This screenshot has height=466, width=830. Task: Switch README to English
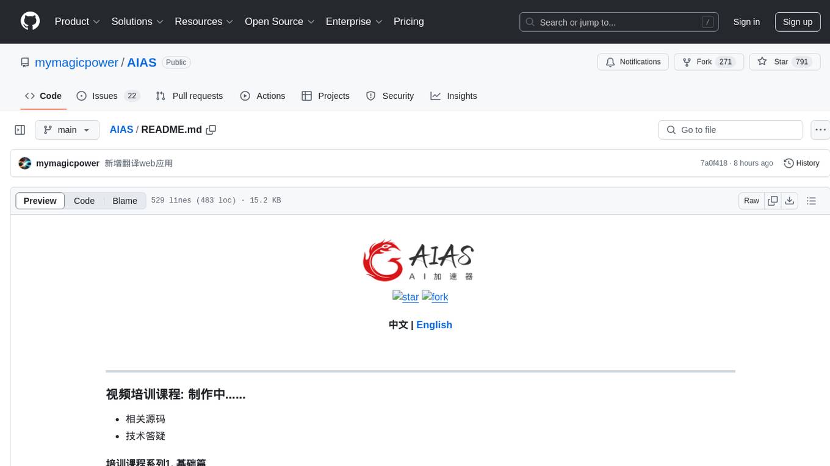(434, 325)
